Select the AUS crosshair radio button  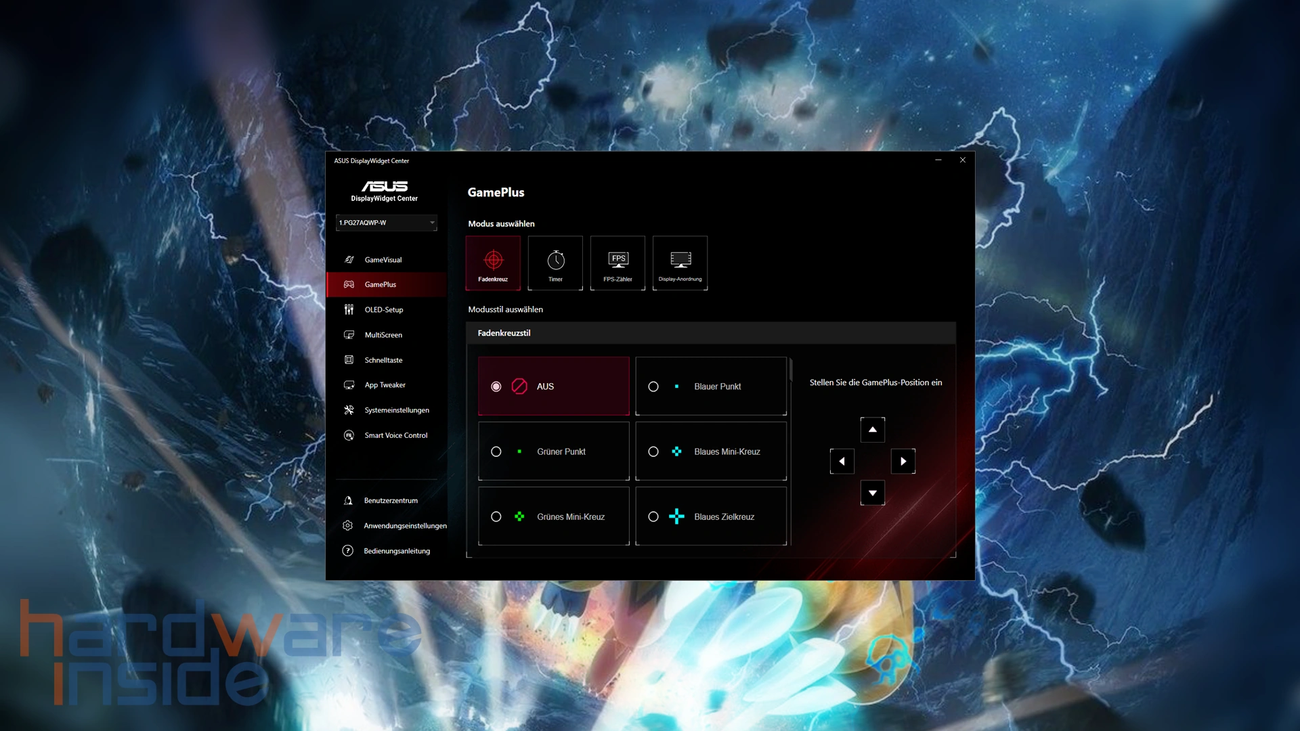(496, 386)
